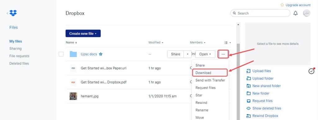
Task: Go to My files in sidebar
Action: tap(16, 41)
